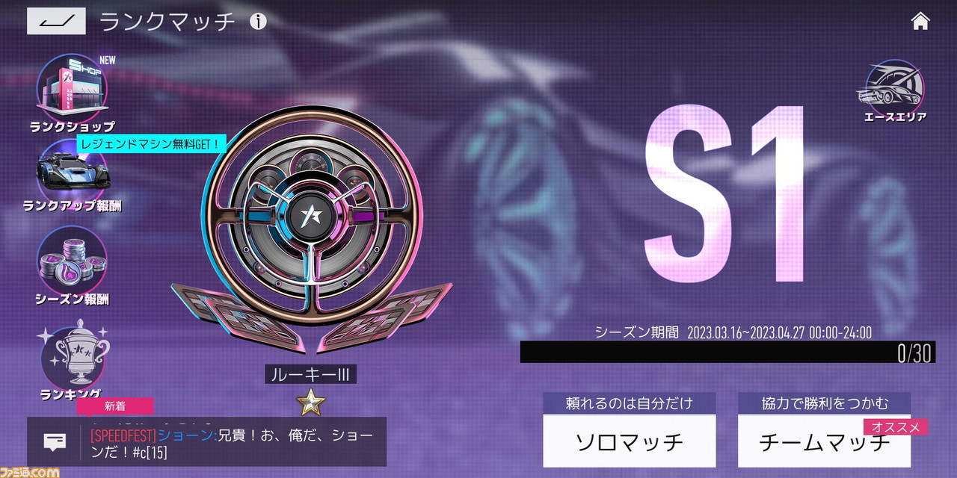The image size is (957, 478).
Task: Open the chat message bubble icon
Action: 54,441
